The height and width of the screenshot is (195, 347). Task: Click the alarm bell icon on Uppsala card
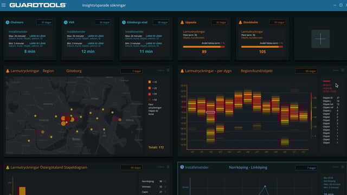[x=182, y=22]
